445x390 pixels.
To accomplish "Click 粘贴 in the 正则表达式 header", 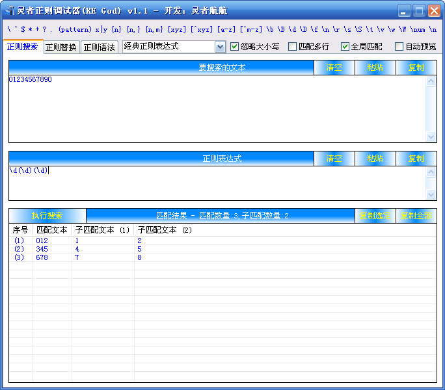I will click(375, 159).
